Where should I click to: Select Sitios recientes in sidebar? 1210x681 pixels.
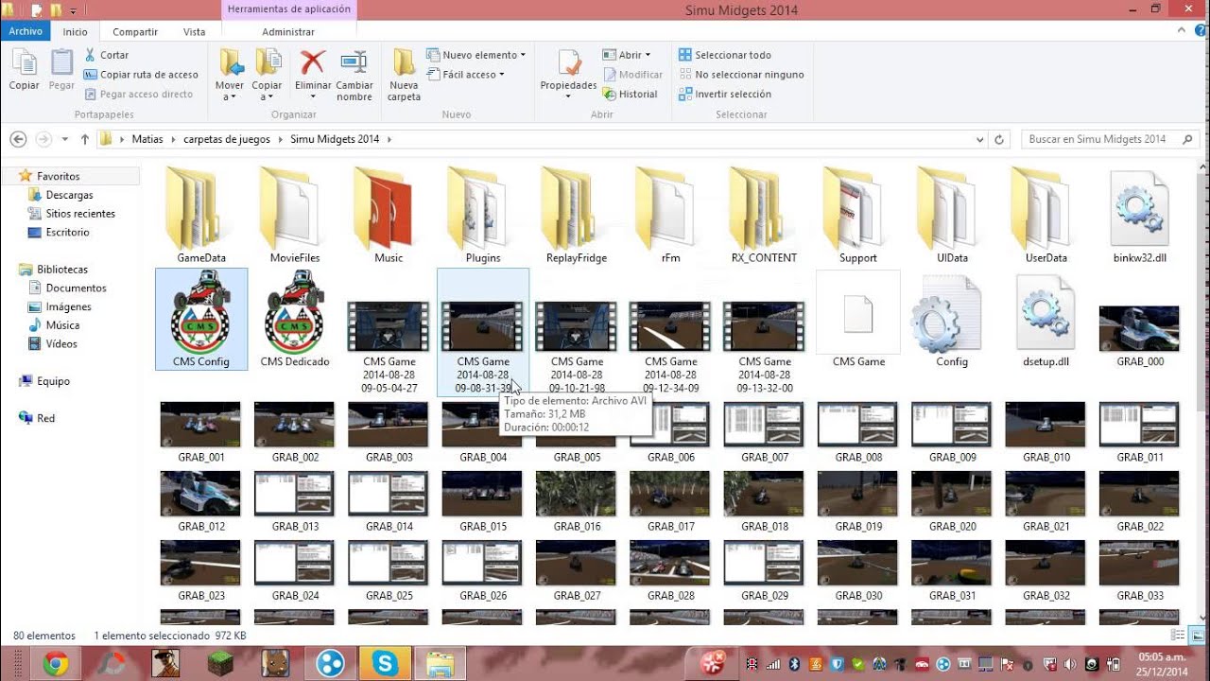pyautogui.click(x=80, y=214)
